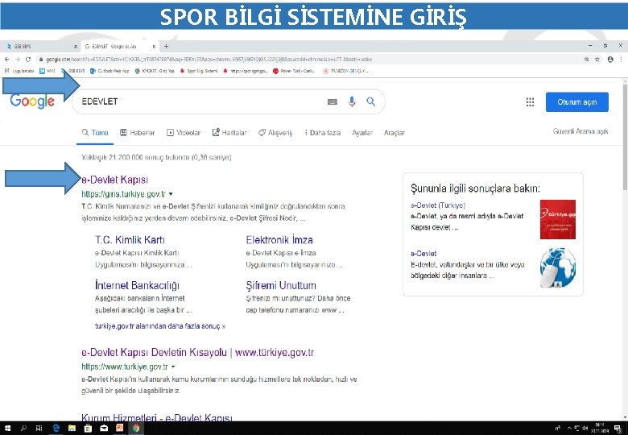Open the İnternet Bankacılığı sitelink
This screenshot has width=628, height=435.
click(x=137, y=285)
